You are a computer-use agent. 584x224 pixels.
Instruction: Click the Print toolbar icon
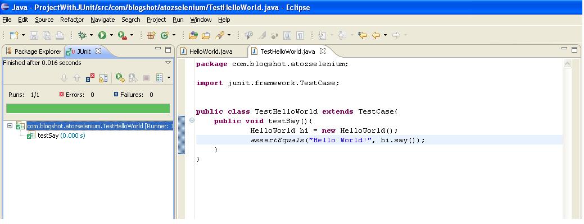tap(60, 36)
